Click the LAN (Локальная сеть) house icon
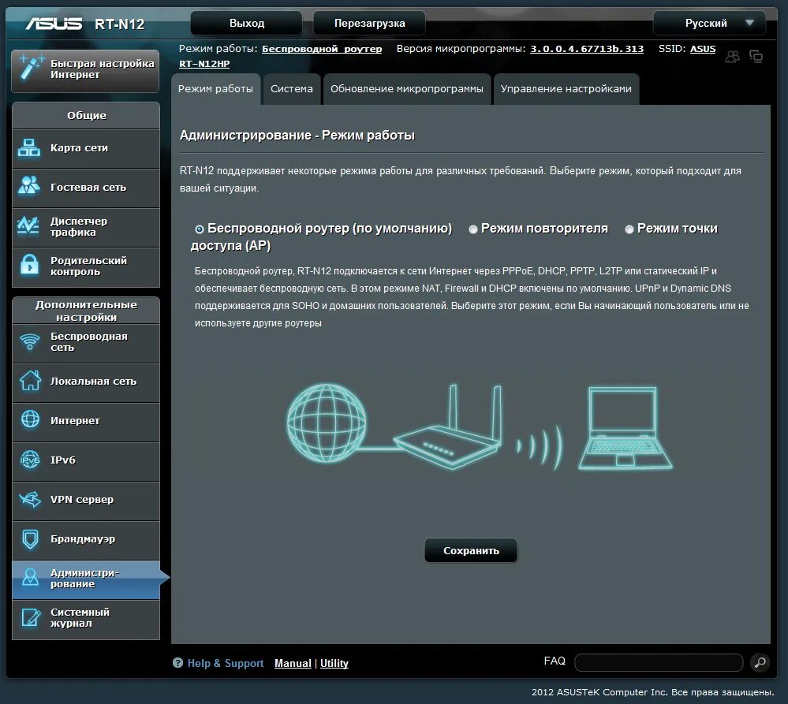The height and width of the screenshot is (704, 788). click(x=30, y=380)
